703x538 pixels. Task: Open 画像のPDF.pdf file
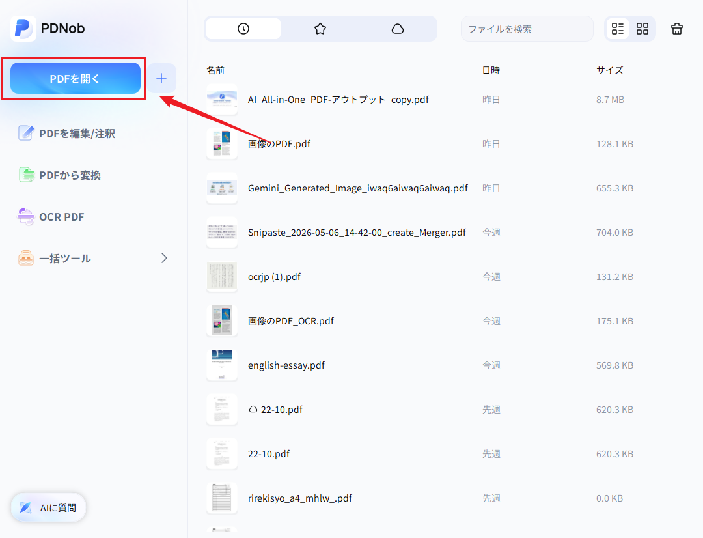[279, 143]
